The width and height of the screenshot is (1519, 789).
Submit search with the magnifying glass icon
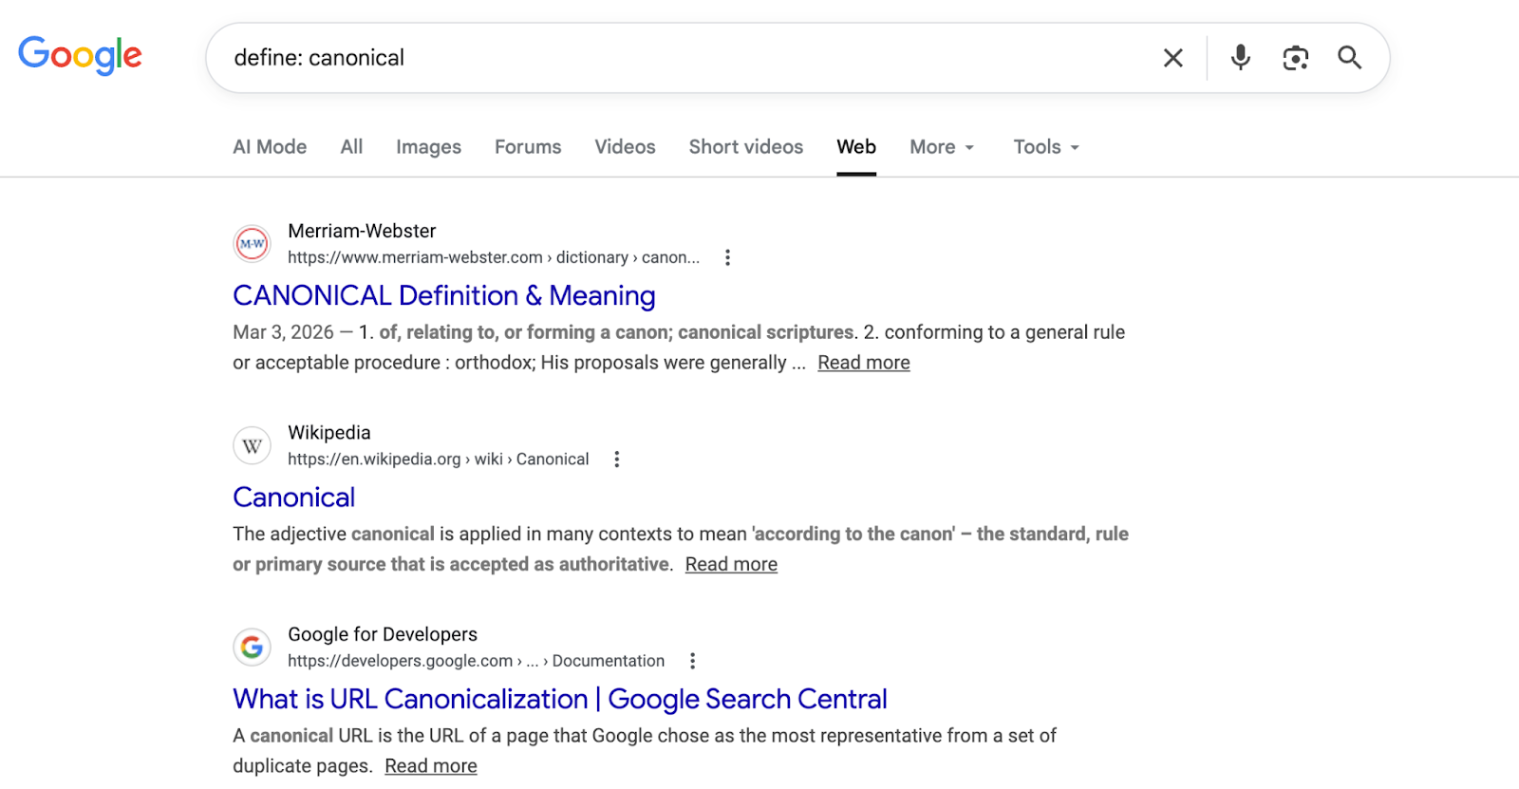(x=1349, y=58)
